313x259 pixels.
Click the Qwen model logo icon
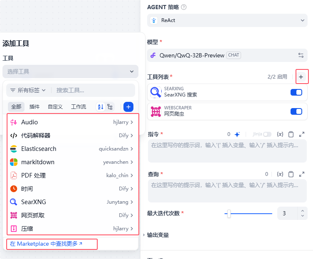153,55
